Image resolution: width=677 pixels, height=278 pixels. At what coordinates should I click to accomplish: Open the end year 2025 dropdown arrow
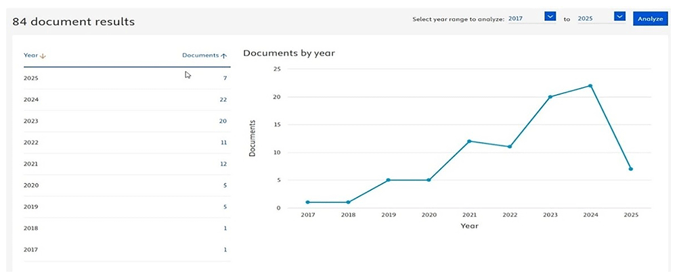(x=619, y=16)
